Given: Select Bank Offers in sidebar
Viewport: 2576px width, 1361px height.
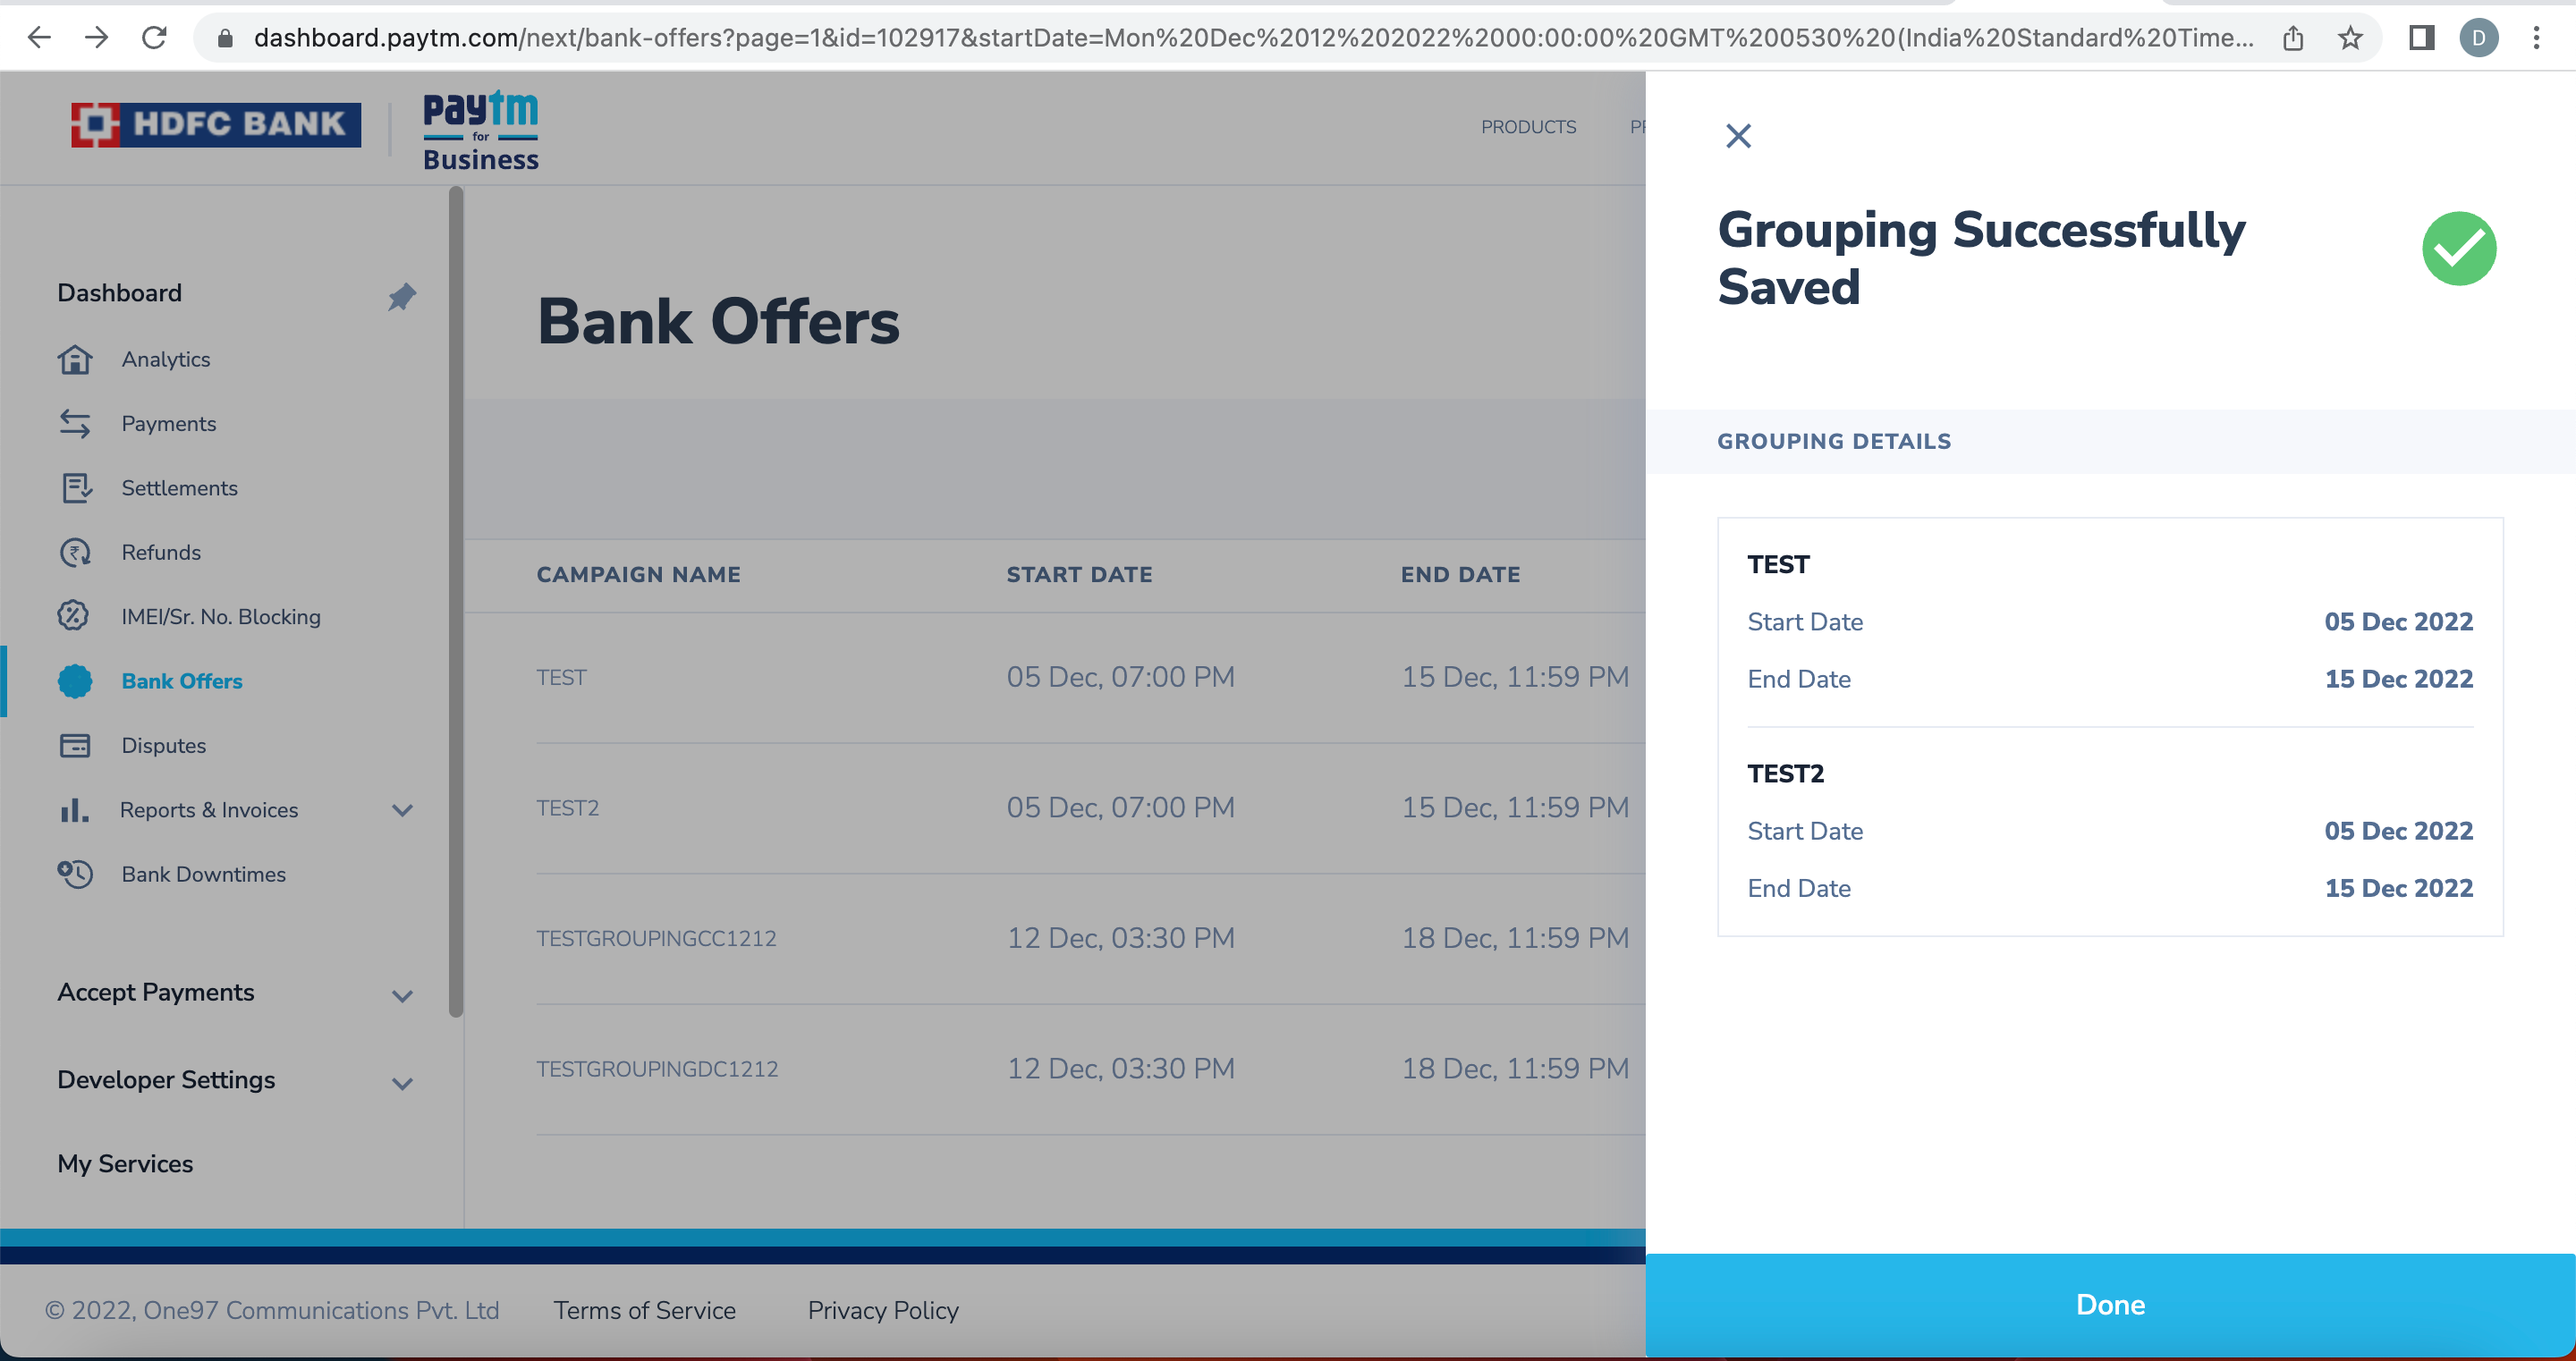Looking at the screenshot, I should click(x=181, y=681).
